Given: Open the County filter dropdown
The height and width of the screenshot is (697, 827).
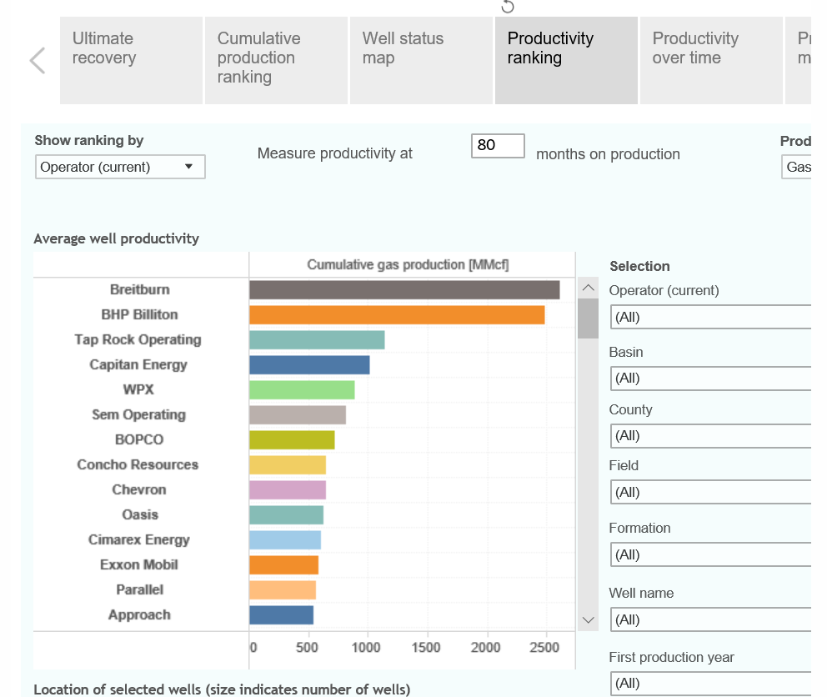Looking at the screenshot, I should (x=710, y=436).
